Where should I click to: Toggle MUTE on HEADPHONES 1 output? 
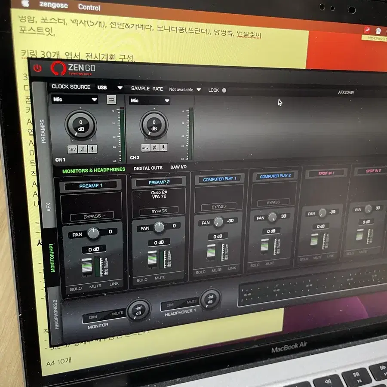(192, 301)
